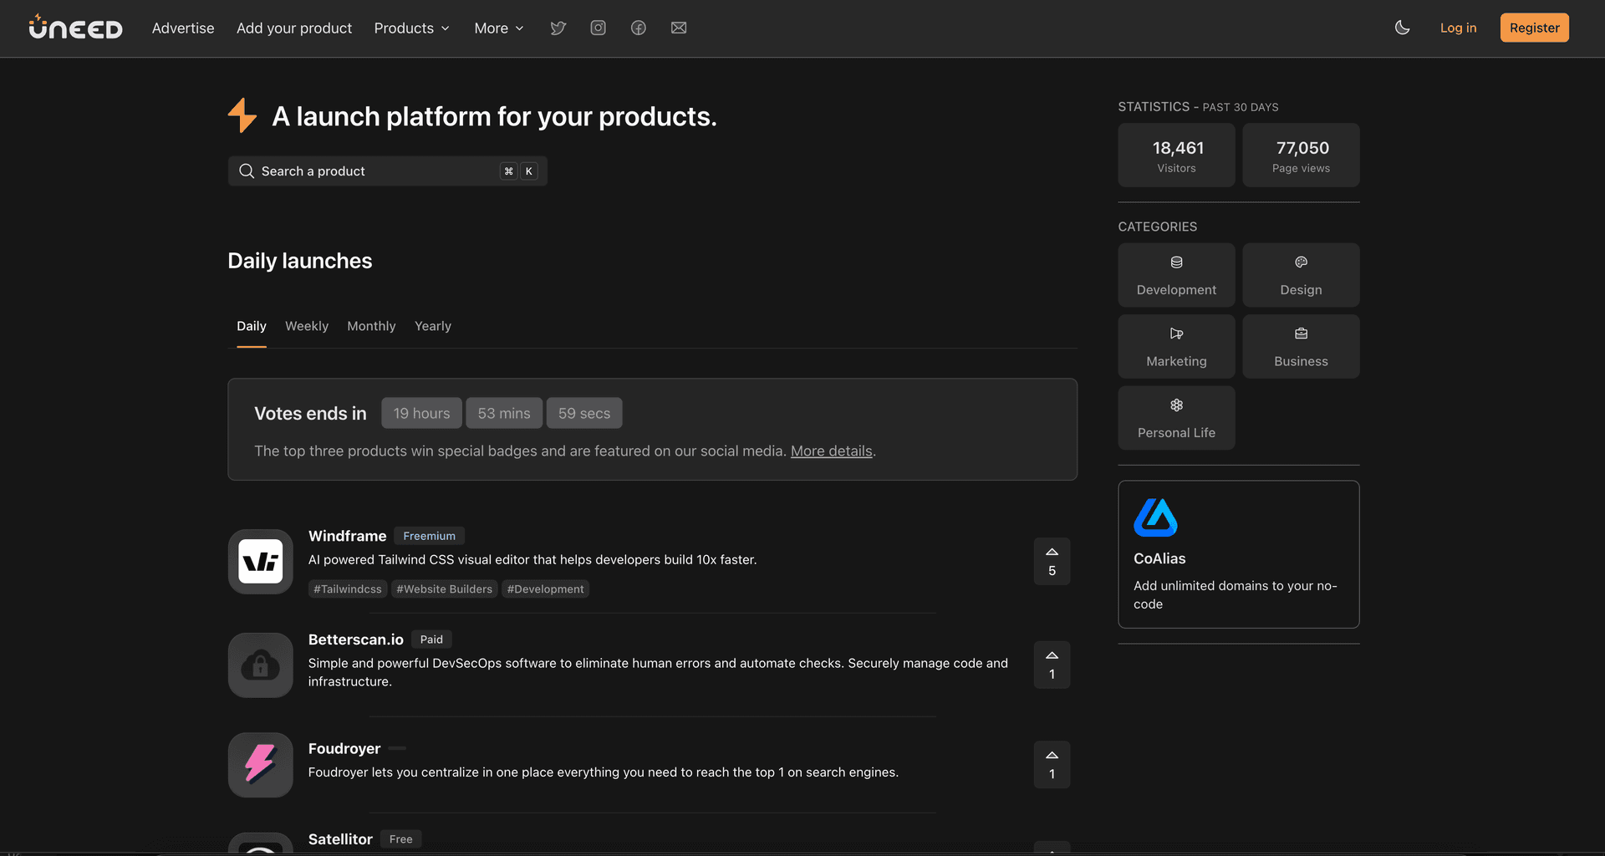Click the Betterscan.io title
This screenshot has width=1605, height=856.
(355, 639)
